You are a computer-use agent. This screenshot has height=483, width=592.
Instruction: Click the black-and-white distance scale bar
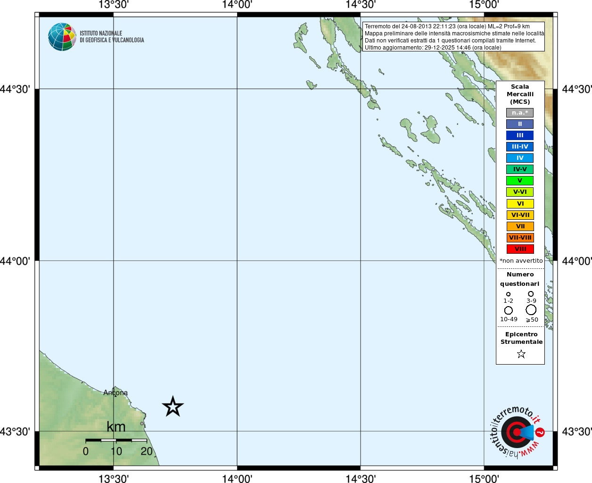tap(116, 440)
